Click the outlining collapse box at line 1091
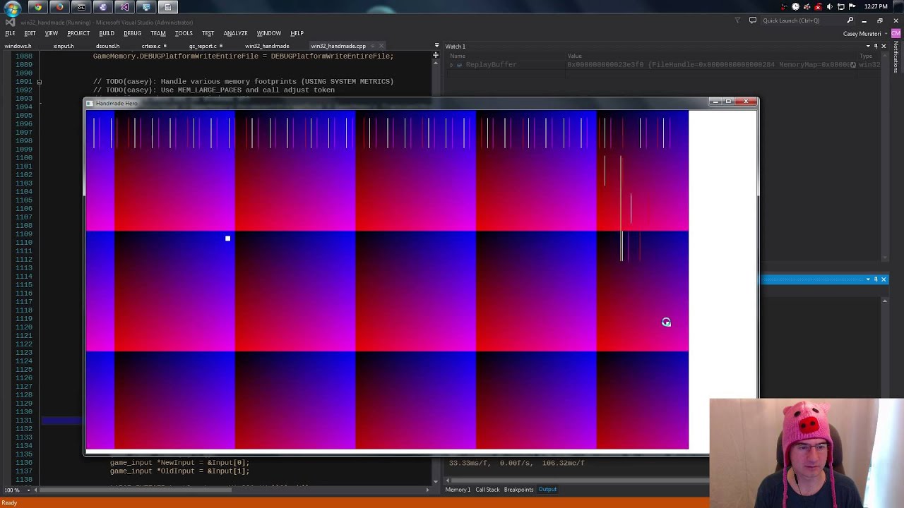 click(x=39, y=82)
